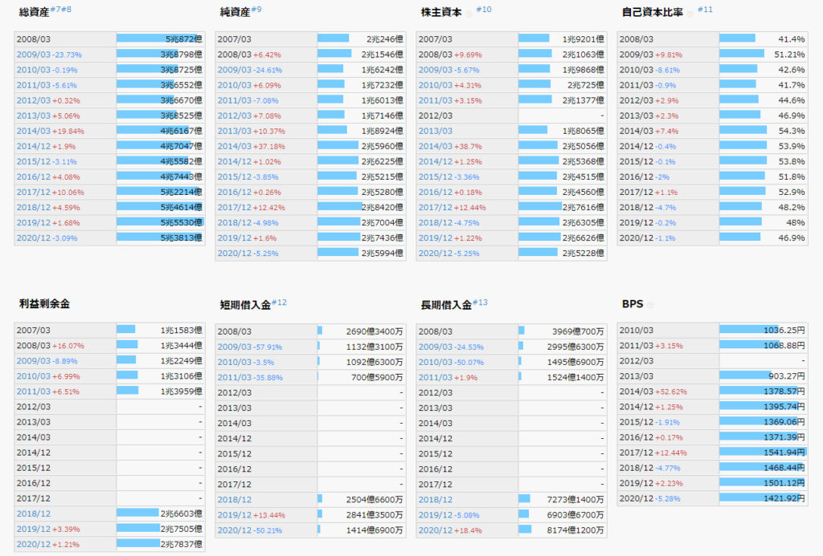Screen dimensions: 823x556
Task: Click the 2013/03 date in 株主資本 table
Action: 435,131
